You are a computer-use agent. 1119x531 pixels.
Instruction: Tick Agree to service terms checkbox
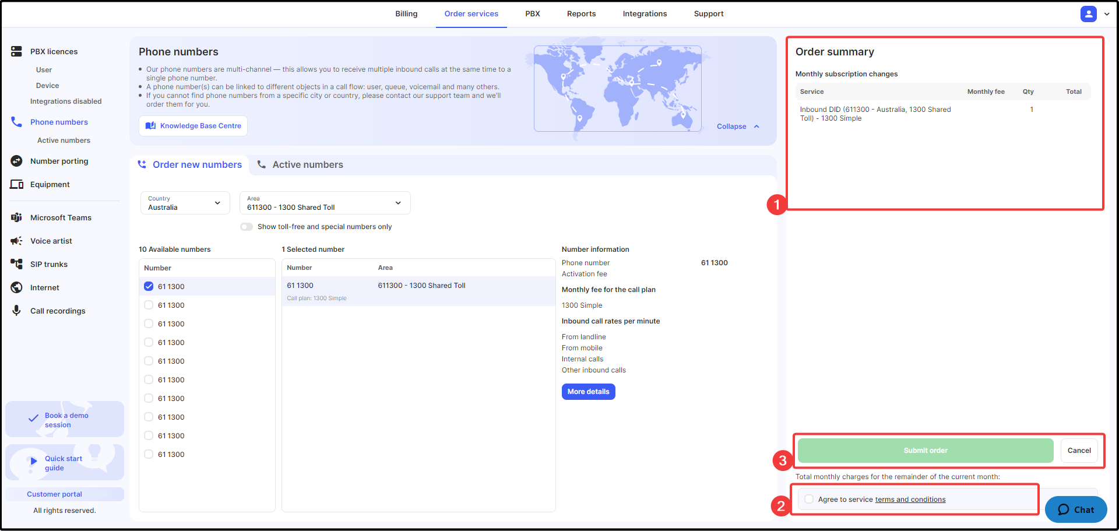coord(809,499)
